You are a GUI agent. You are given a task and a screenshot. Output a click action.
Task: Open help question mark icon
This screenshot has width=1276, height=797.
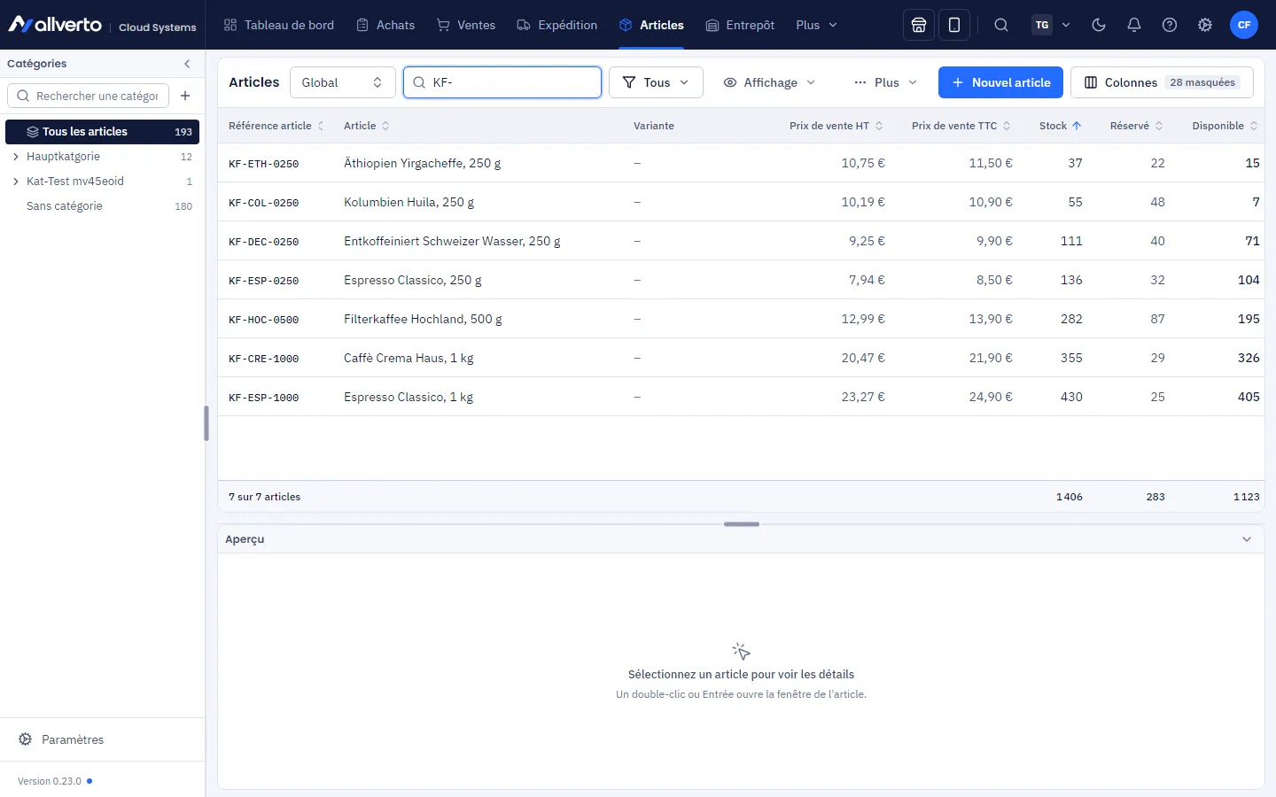click(x=1170, y=25)
